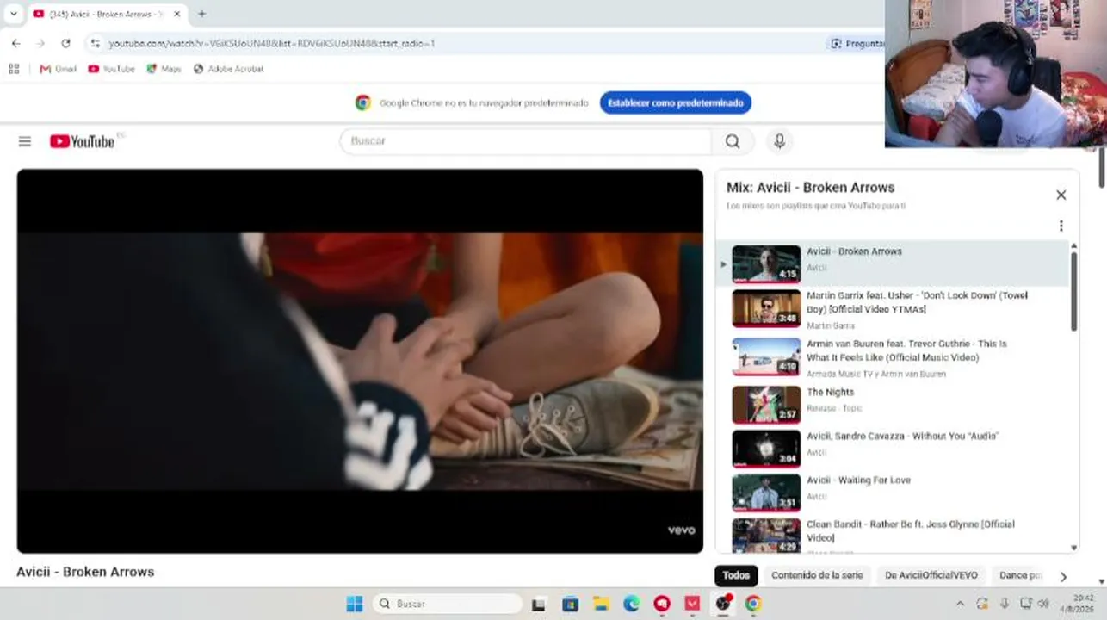Open Adobe Acrobat bookmark
This screenshot has height=620, width=1107.
tap(228, 69)
